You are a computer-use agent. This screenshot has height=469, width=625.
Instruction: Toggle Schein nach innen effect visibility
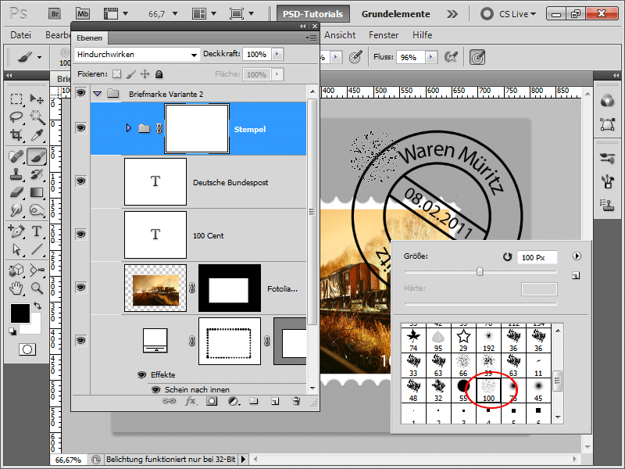[156, 389]
